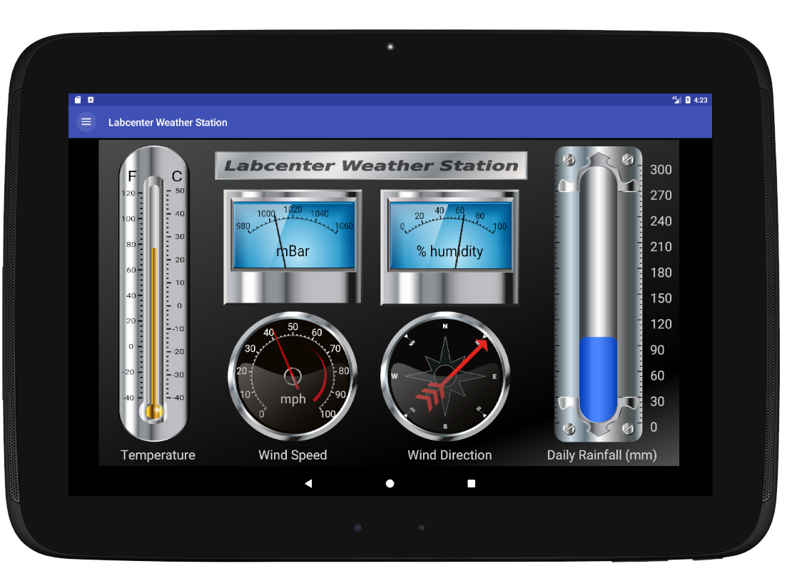792x571 pixels.
Task: Click the W marker on compass
Action: point(395,376)
